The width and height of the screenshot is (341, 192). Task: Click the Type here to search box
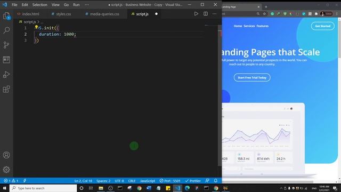click(x=43, y=188)
